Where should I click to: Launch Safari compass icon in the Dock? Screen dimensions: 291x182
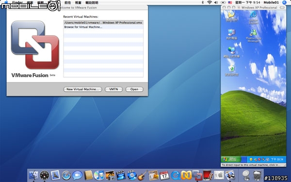click(x=66, y=175)
